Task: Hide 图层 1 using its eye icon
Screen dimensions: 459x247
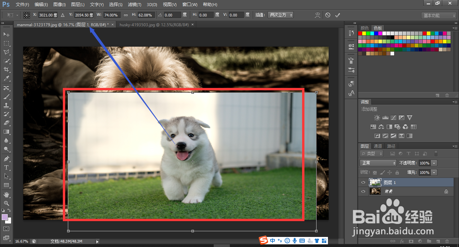Action: click(x=363, y=183)
